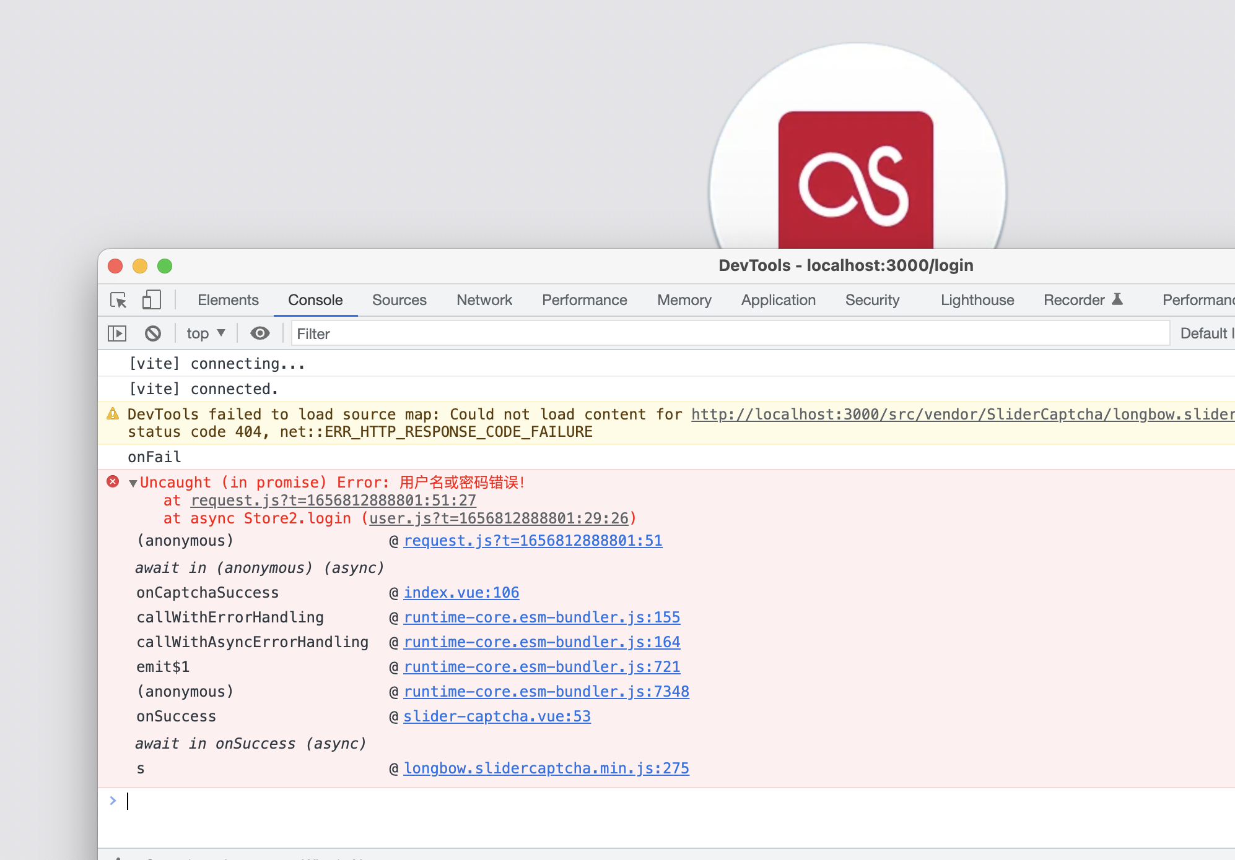This screenshot has width=1235, height=860.
Task: Show the console sidebar icon
Action: coord(117,333)
